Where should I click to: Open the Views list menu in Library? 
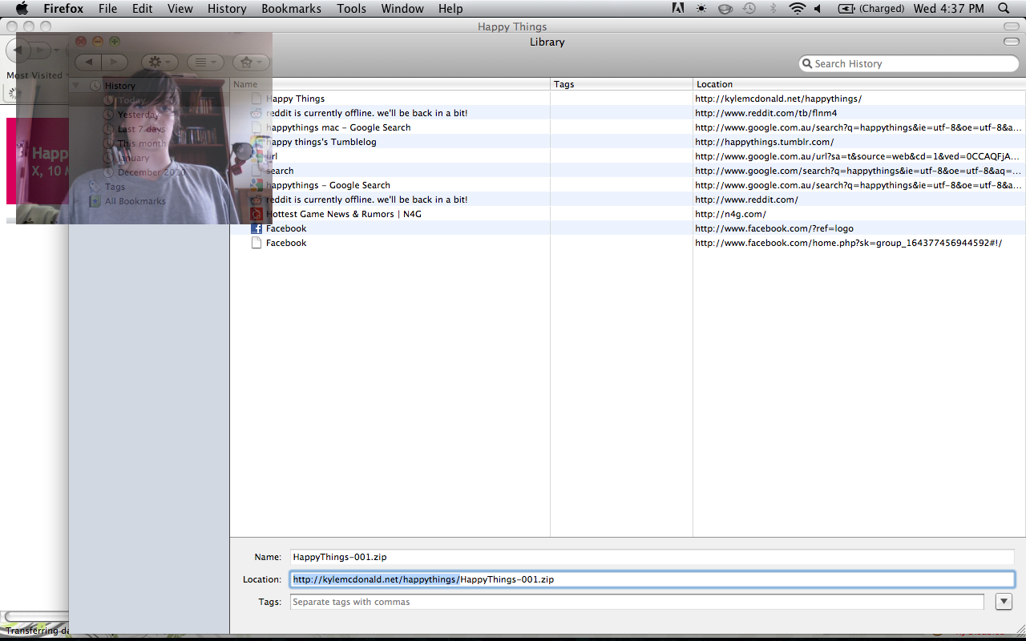[205, 62]
